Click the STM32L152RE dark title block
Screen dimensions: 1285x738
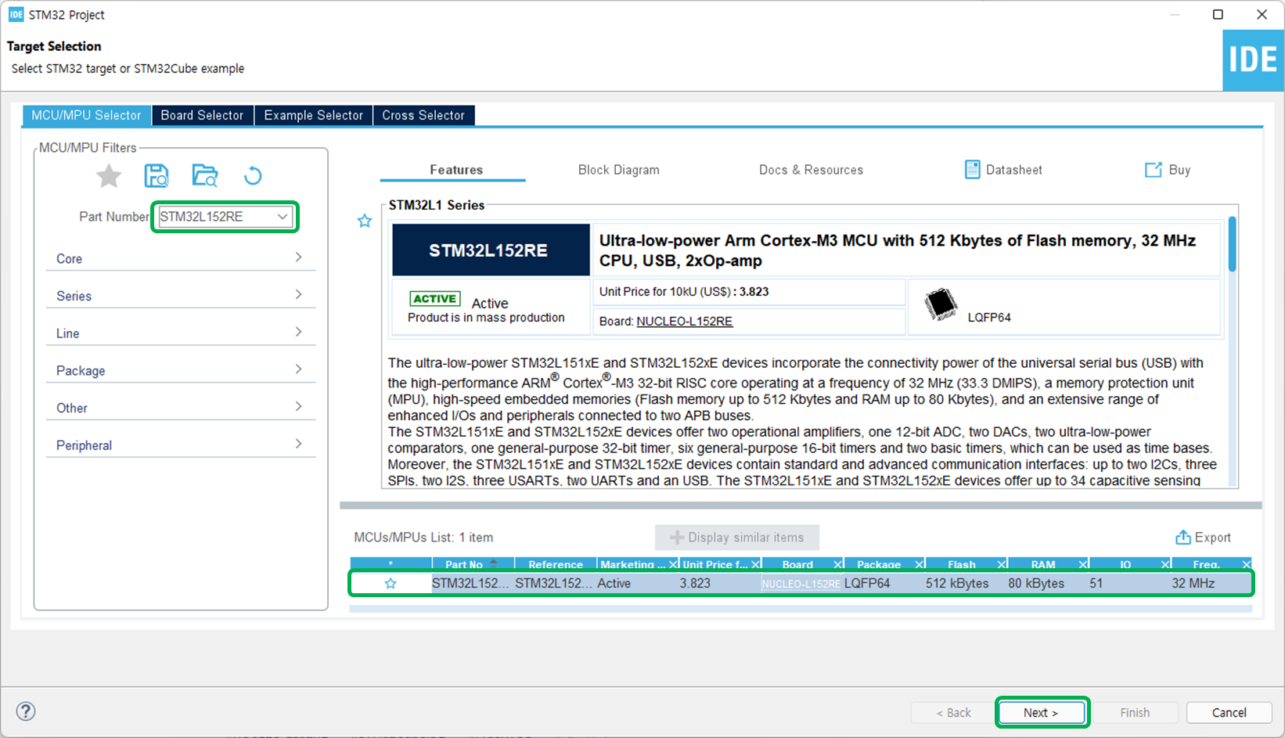(491, 250)
